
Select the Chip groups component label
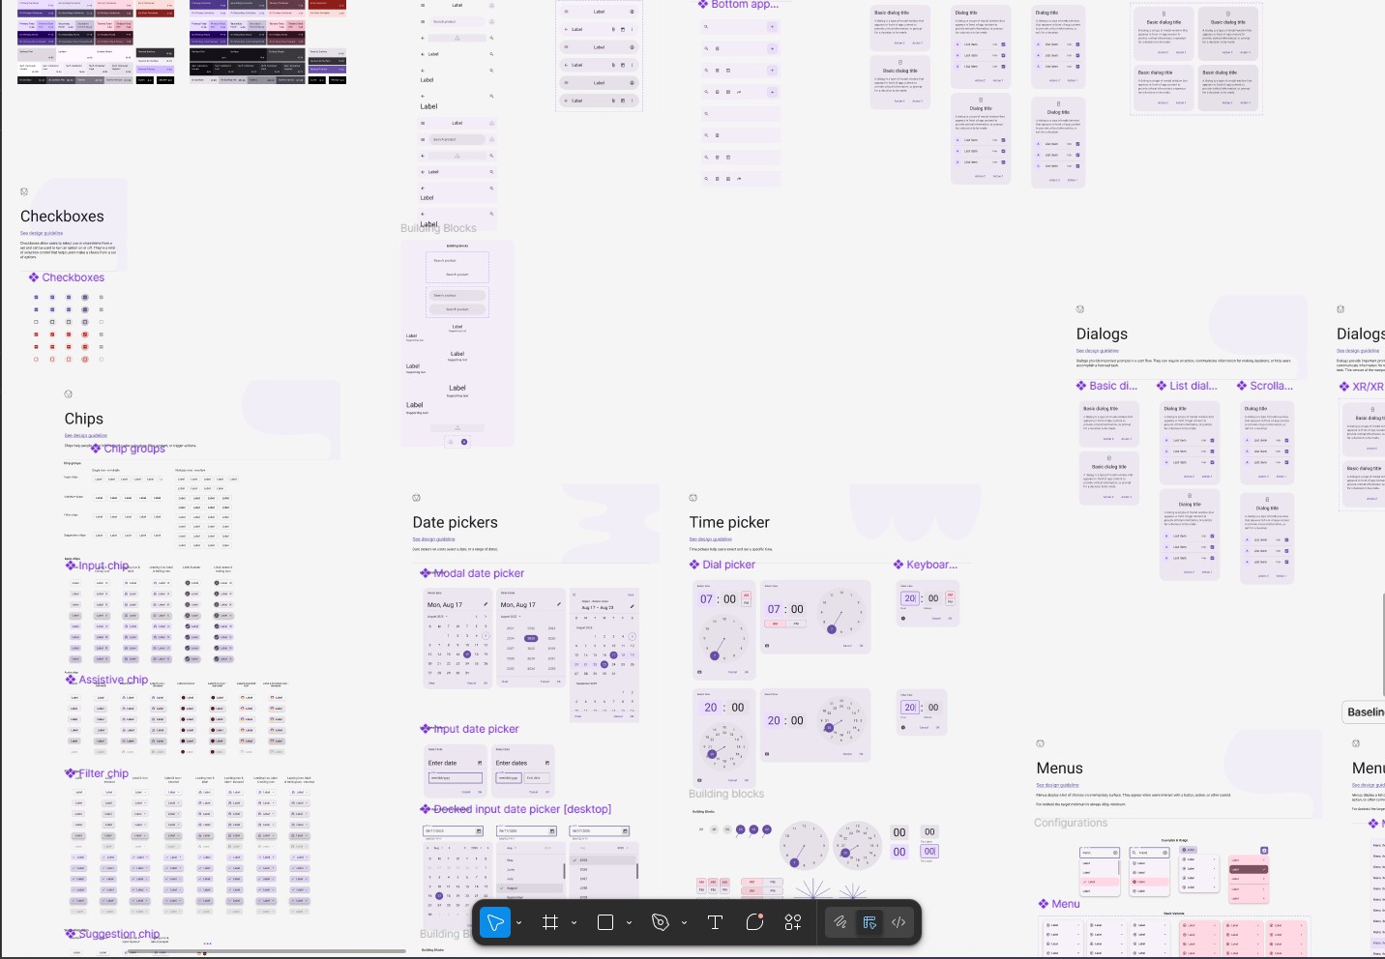(133, 449)
